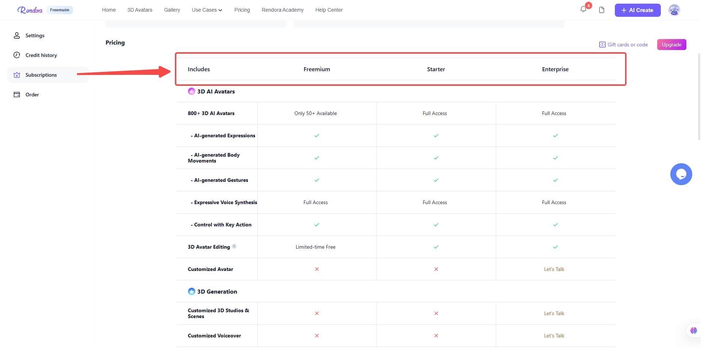
Task: Click Starter checkmark for AI-generated Gestures
Action: click(436, 180)
